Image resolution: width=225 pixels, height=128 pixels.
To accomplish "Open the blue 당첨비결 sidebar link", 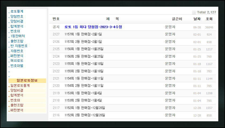I will click(17, 21).
